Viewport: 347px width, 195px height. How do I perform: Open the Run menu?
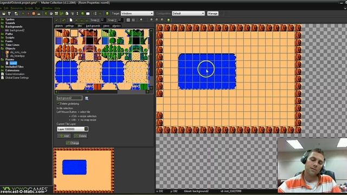pos(37,8)
